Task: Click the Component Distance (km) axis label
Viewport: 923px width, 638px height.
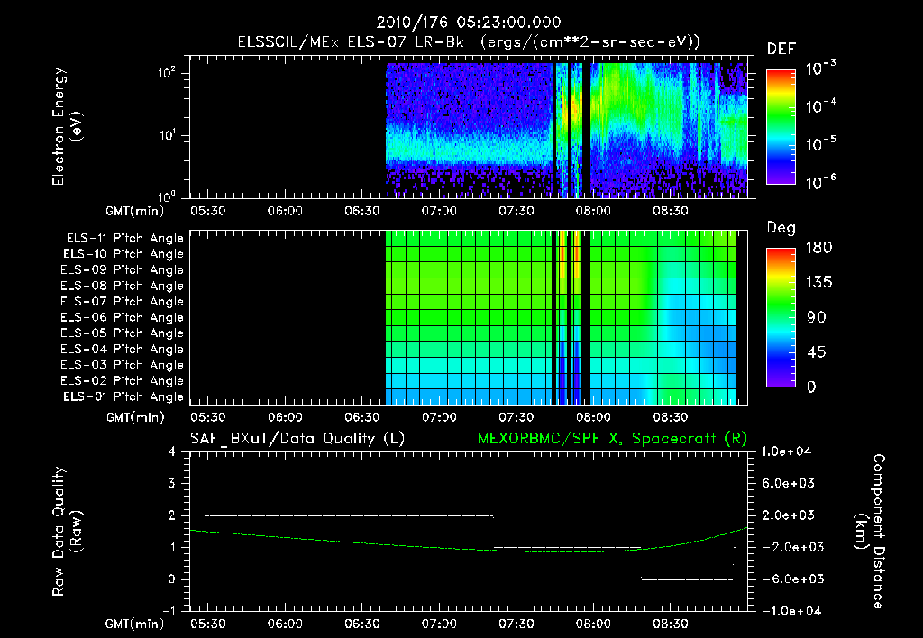Action: point(870,532)
